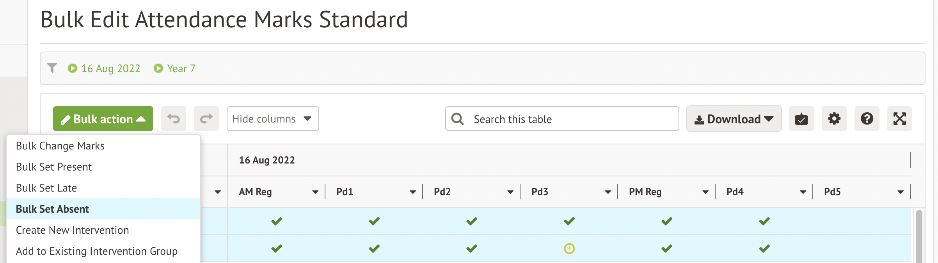Open the Download dropdown
The height and width of the screenshot is (263, 938).
[734, 119]
